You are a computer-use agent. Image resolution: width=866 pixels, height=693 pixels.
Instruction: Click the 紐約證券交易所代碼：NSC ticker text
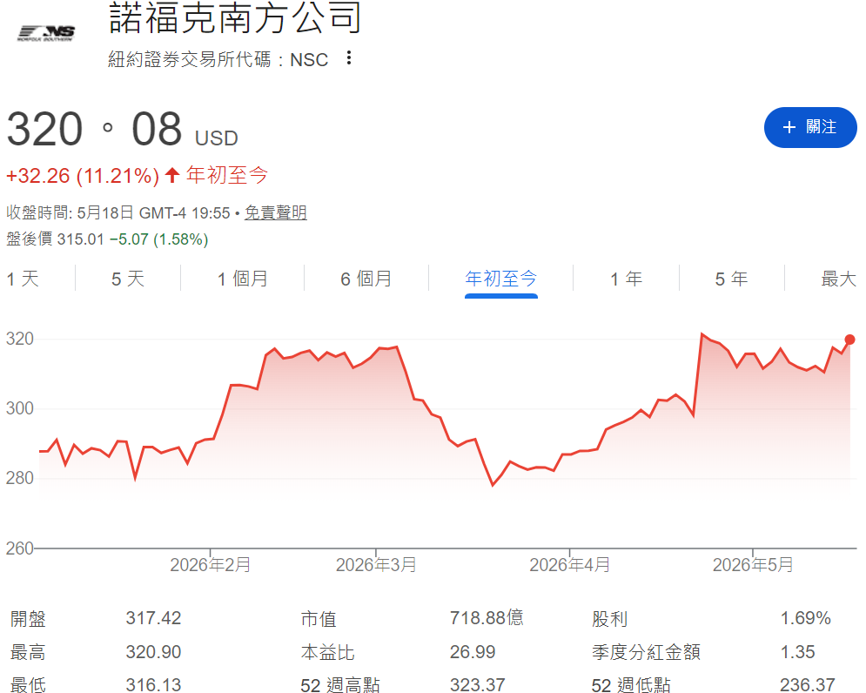point(218,59)
